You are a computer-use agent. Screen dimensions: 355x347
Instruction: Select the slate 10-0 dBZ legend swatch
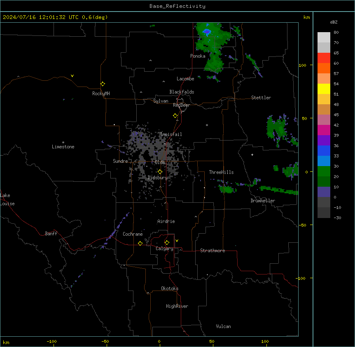(x=324, y=192)
